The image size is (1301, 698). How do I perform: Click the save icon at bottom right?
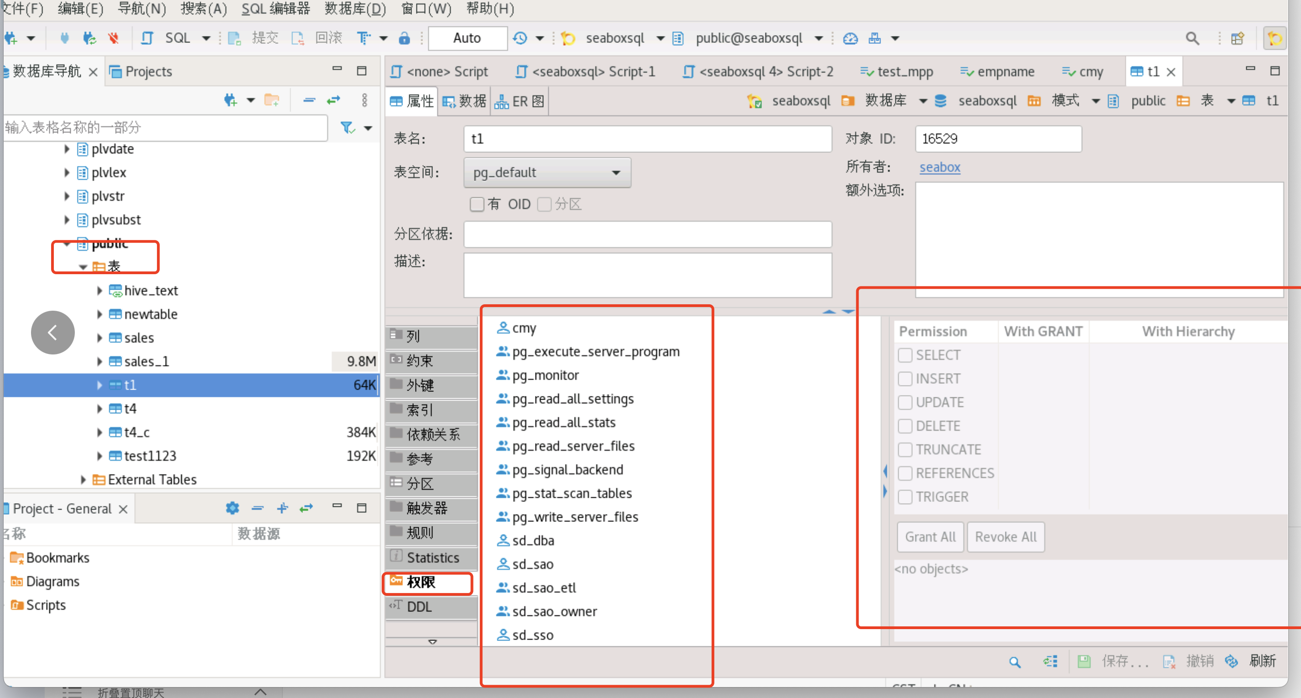point(1084,661)
